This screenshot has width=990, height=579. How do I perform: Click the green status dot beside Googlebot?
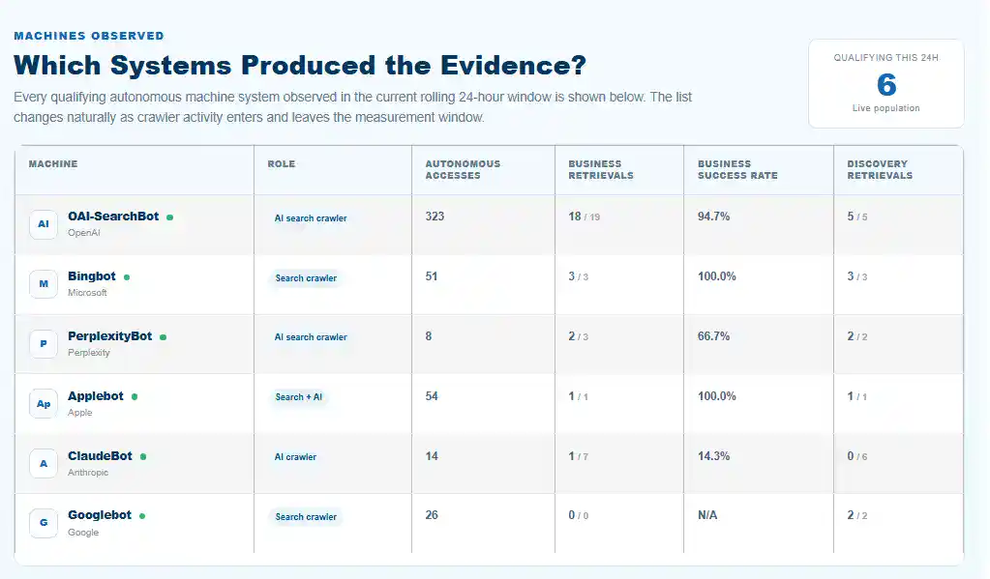142,516
